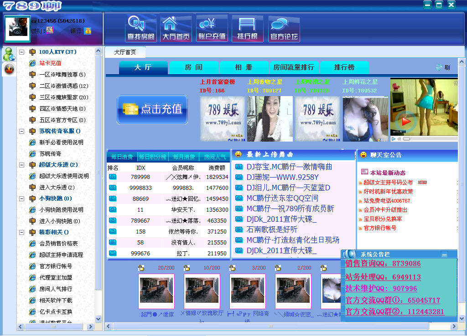Click the small play control under the video

394,139
